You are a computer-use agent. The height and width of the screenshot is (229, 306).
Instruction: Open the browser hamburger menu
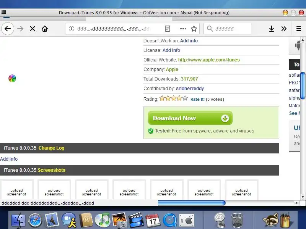click(299, 29)
